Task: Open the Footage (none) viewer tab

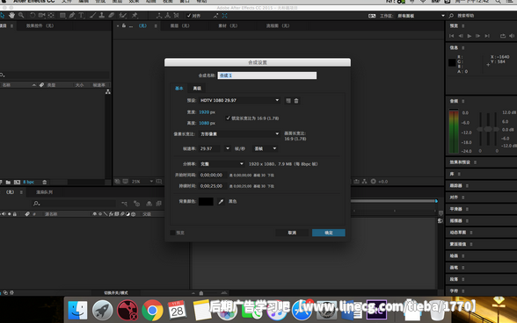Action: tap(228, 25)
